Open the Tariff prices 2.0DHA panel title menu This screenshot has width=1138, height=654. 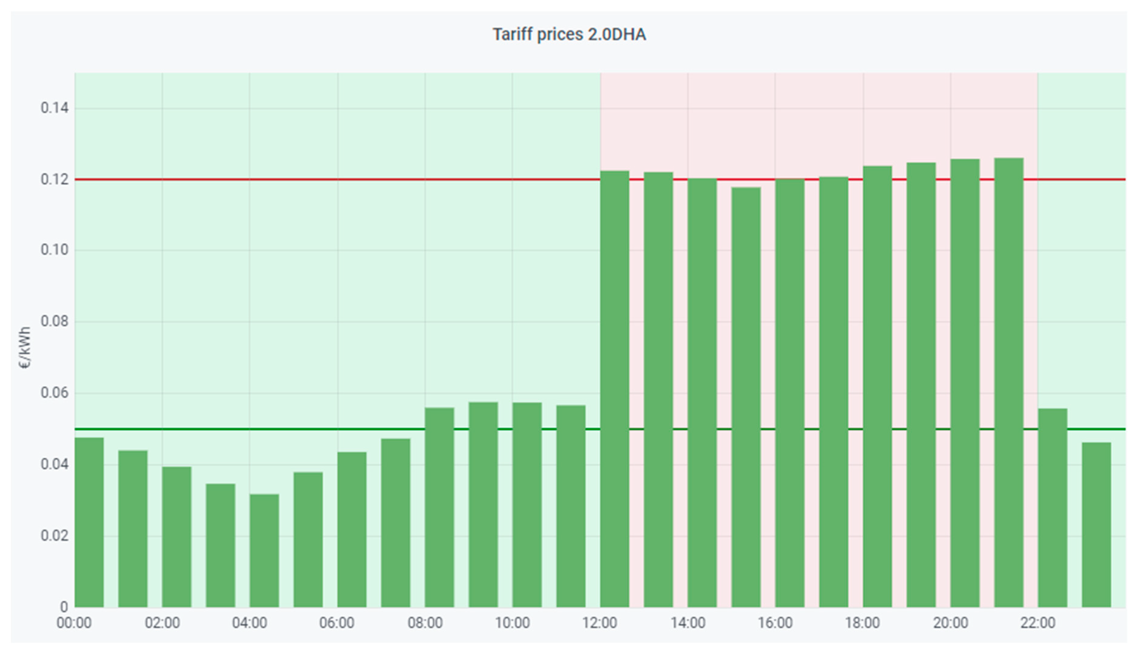coord(569,35)
